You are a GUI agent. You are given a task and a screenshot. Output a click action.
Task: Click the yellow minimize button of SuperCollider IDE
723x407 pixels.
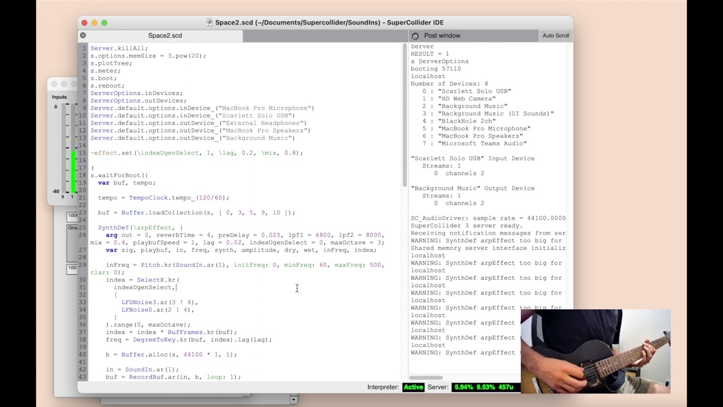pyautogui.click(x=94, y=23)
